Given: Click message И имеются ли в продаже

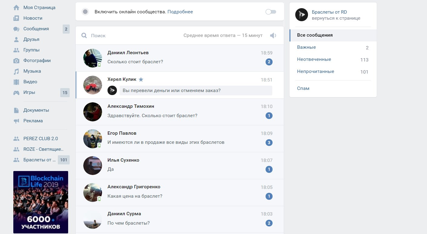Looking at the screenshot, I should pos(166,142).
